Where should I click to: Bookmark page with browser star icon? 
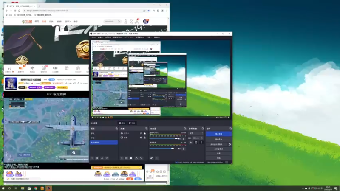(148, 11)
